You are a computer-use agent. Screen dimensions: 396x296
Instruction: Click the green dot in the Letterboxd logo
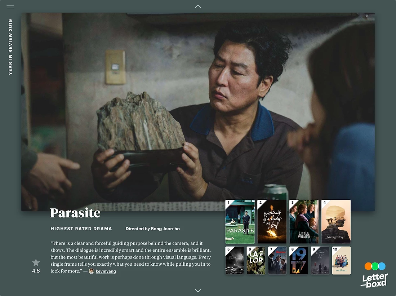point(375,266)
